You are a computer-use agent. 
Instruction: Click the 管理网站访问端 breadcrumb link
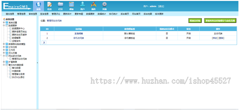pos(54,21)
